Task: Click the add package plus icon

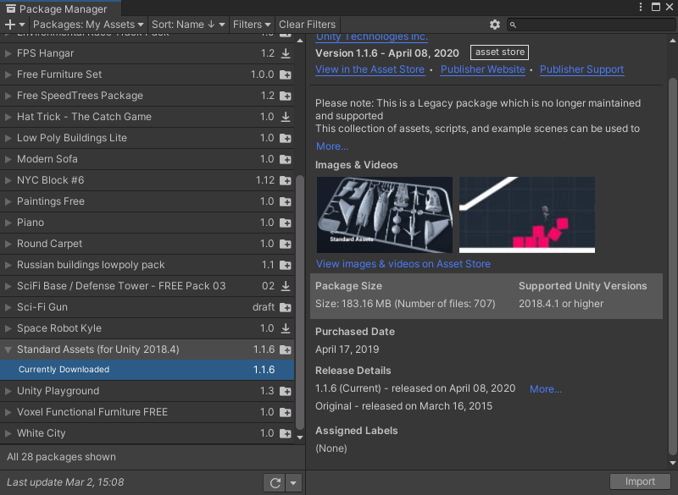Action: [x=8, y=25]
